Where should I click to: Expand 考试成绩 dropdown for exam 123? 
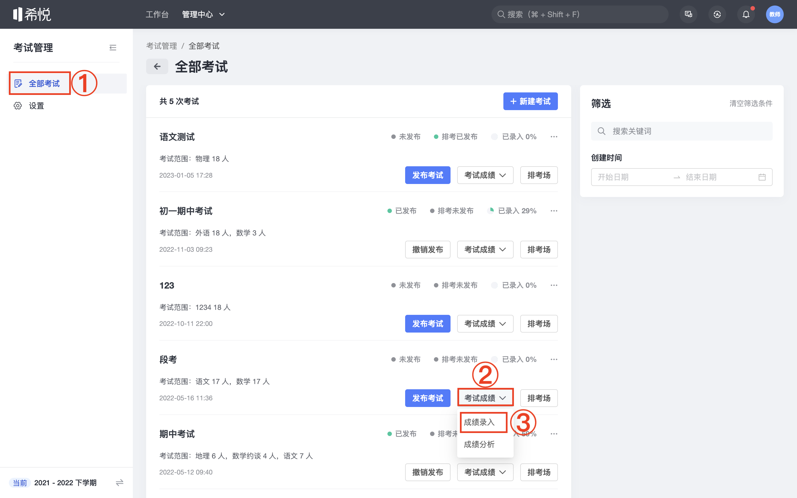point(485,324)
